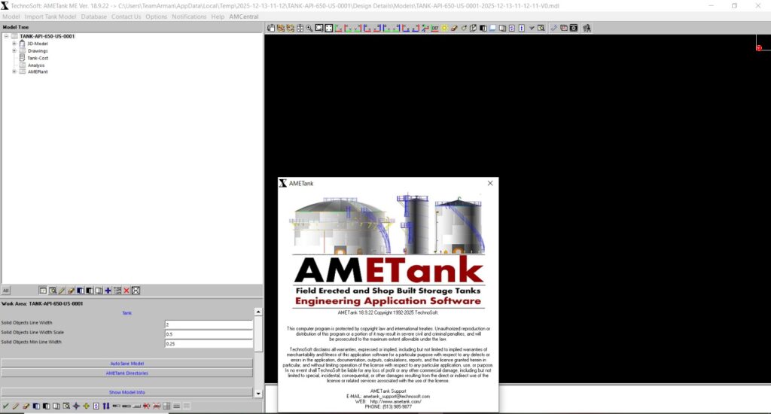Image resolution: width=771 pixels, height=414 pixels.
Task: Click the Show Model Info button
Action: 126,392
